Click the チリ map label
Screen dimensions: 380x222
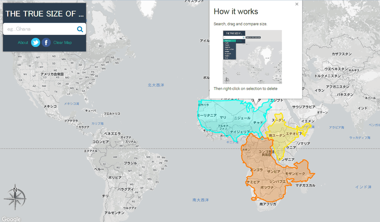105,196
